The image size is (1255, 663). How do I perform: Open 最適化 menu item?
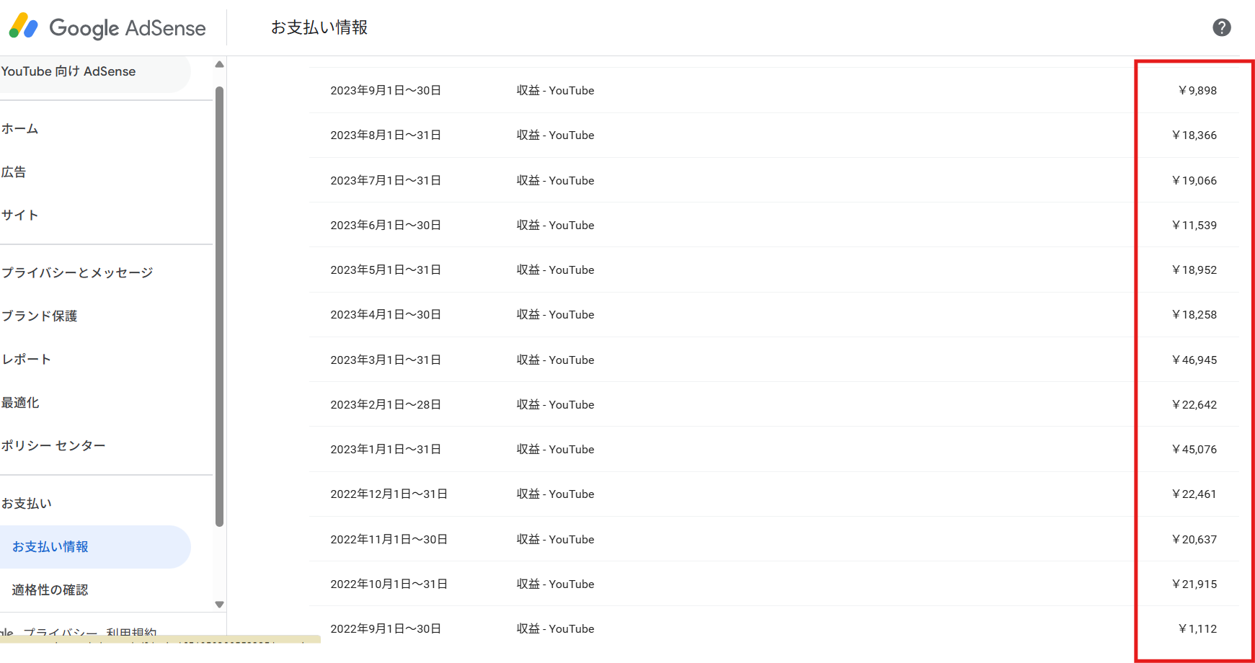20,403
